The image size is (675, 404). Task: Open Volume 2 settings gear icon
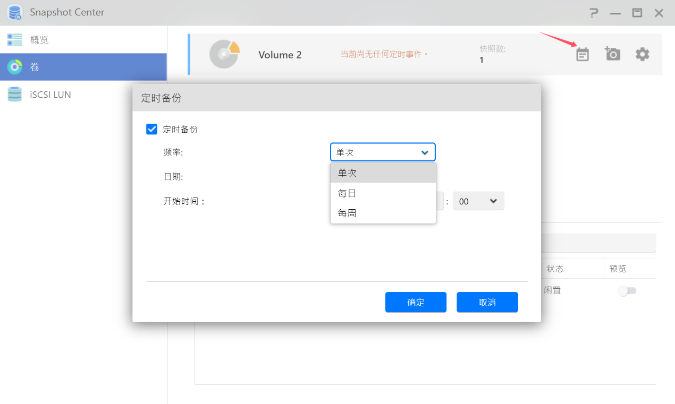pos(643,54)
